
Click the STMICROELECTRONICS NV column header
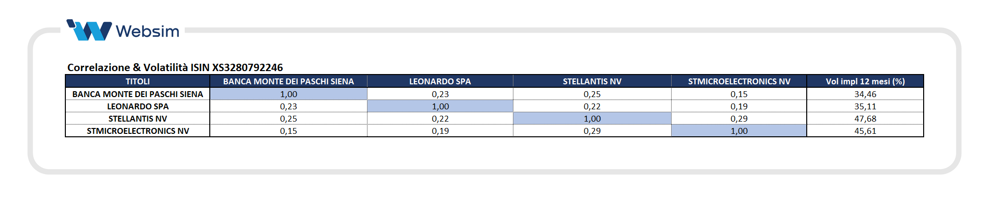pos(739,81)
